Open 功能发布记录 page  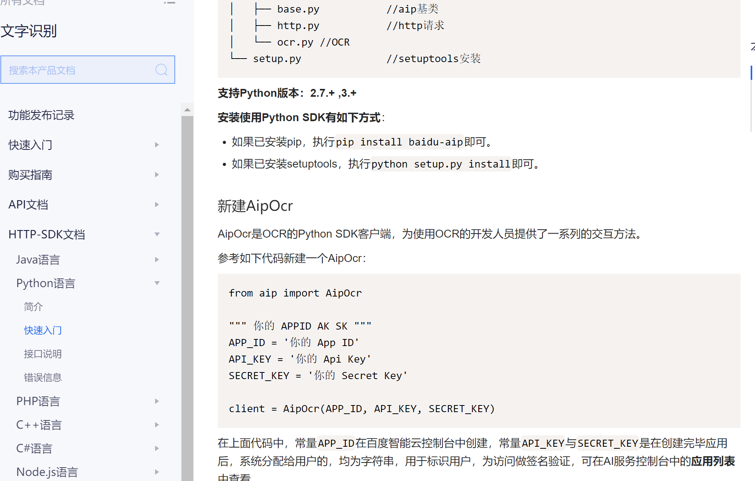[x=41, y=115]
